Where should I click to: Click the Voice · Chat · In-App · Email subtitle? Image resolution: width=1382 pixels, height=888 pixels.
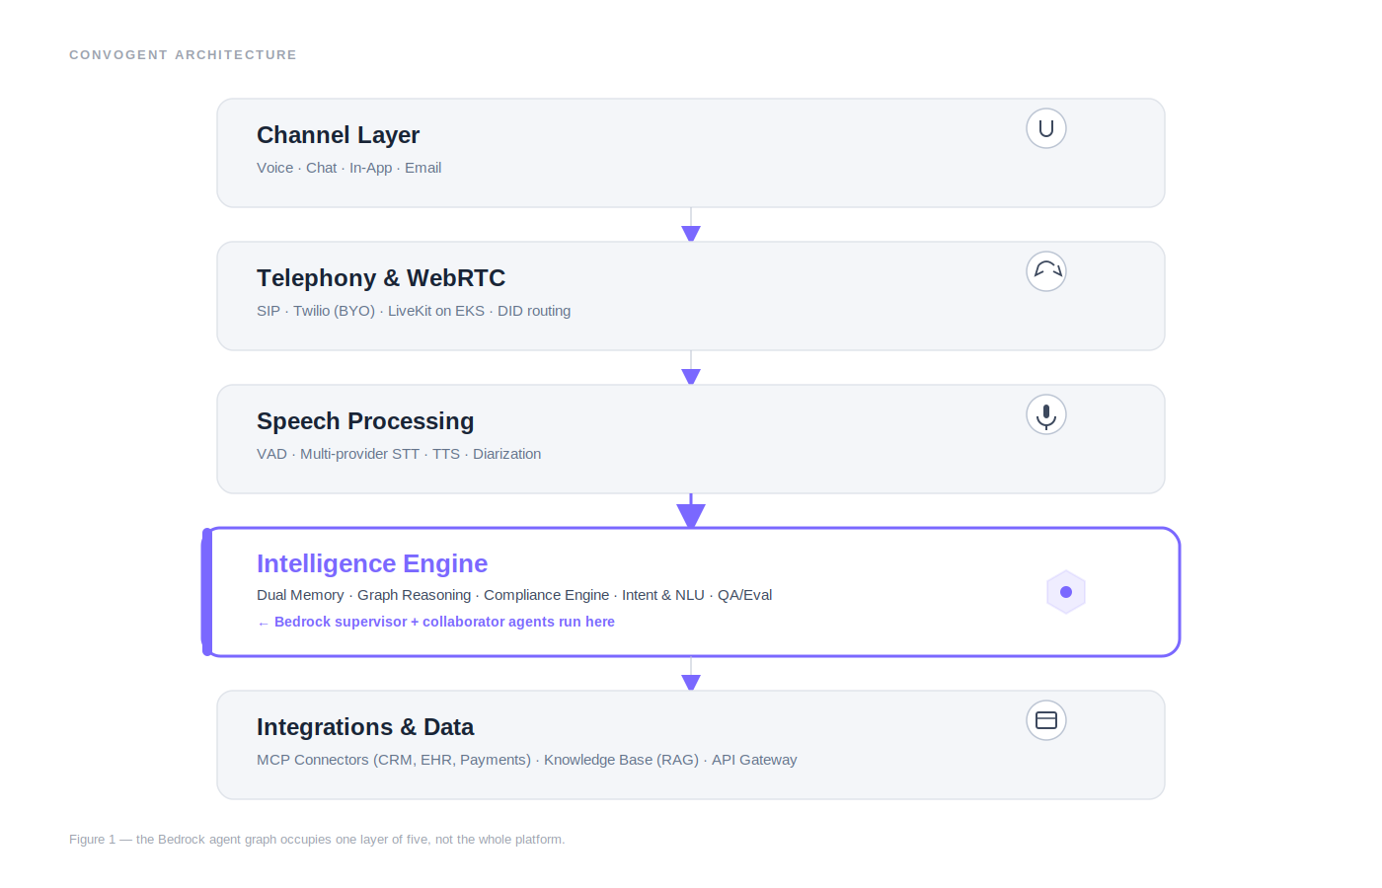pyautogui.click(x=348, y=168)
